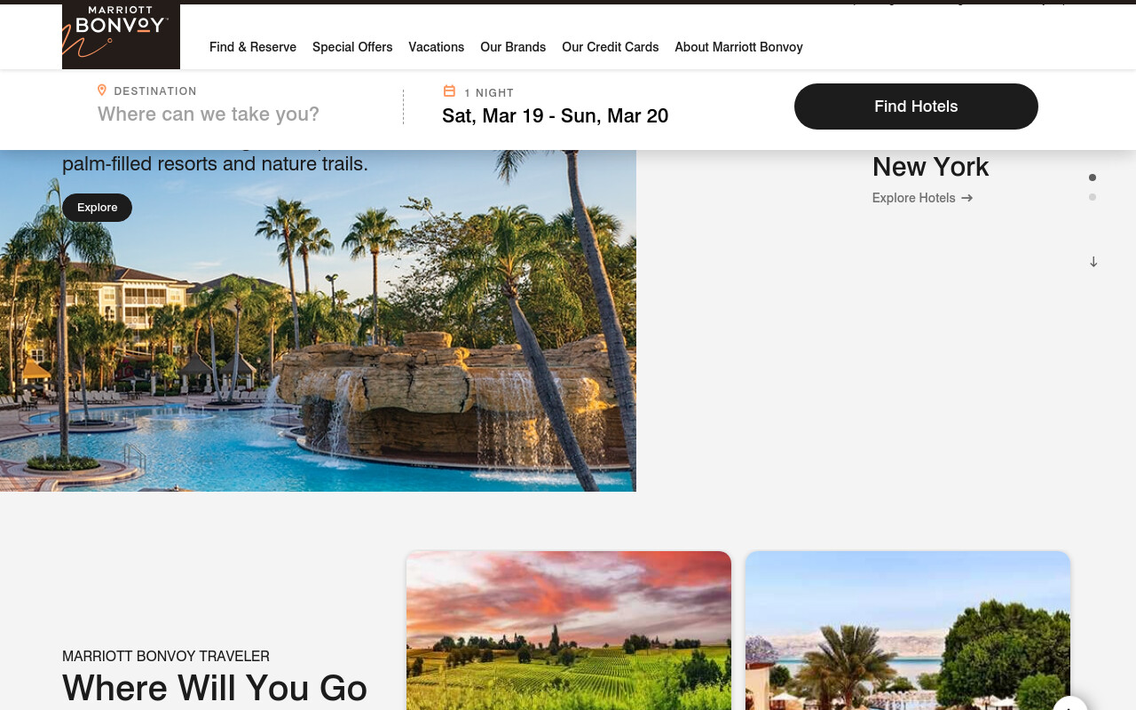
Task: Open the Find & Reserve menu
Action: pyautogui.click(x=253, y=47)
